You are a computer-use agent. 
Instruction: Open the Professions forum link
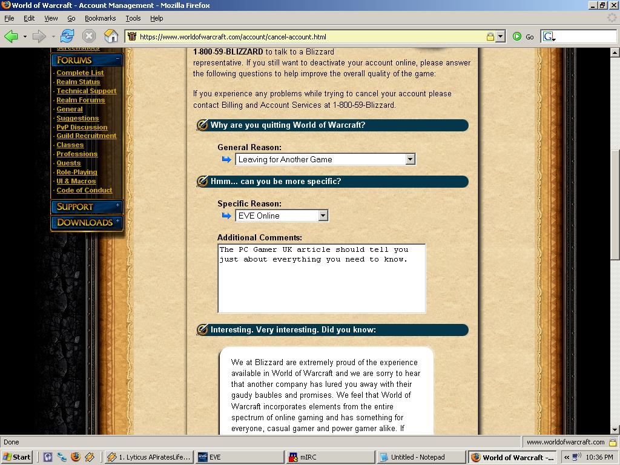coord(77,154)
